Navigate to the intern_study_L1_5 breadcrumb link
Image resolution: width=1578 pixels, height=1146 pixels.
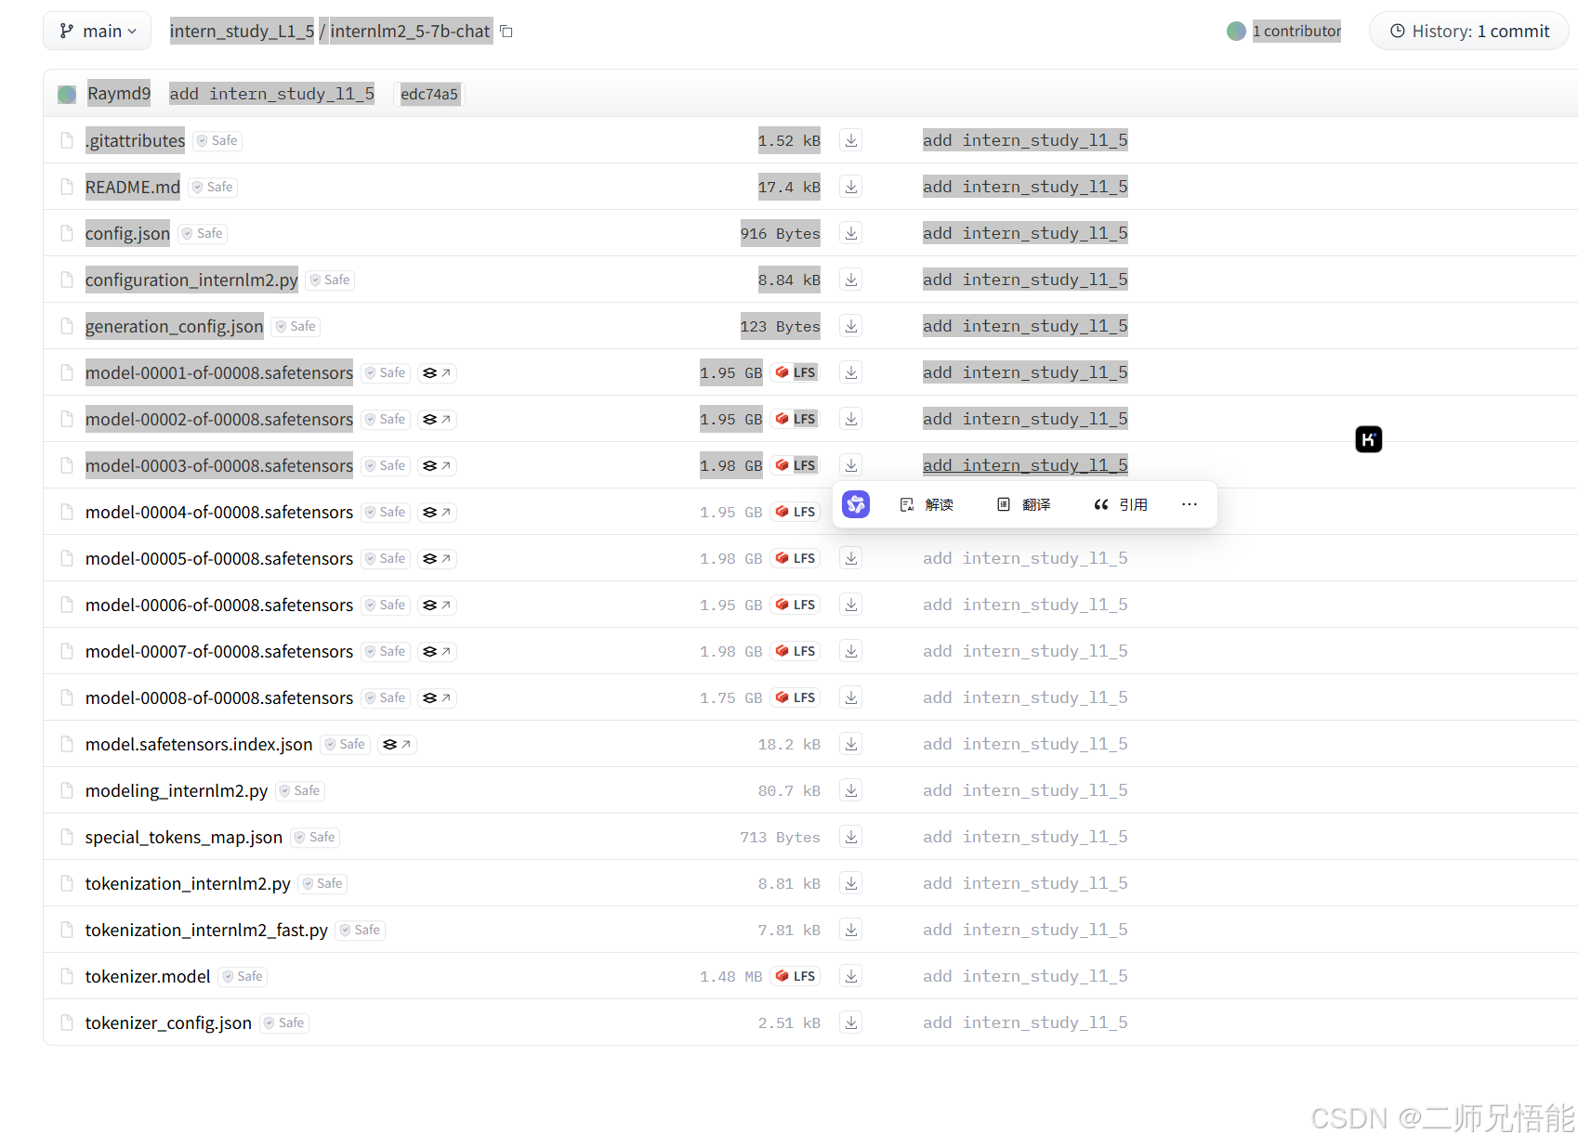pyautogui.click(x=242, y=31)
